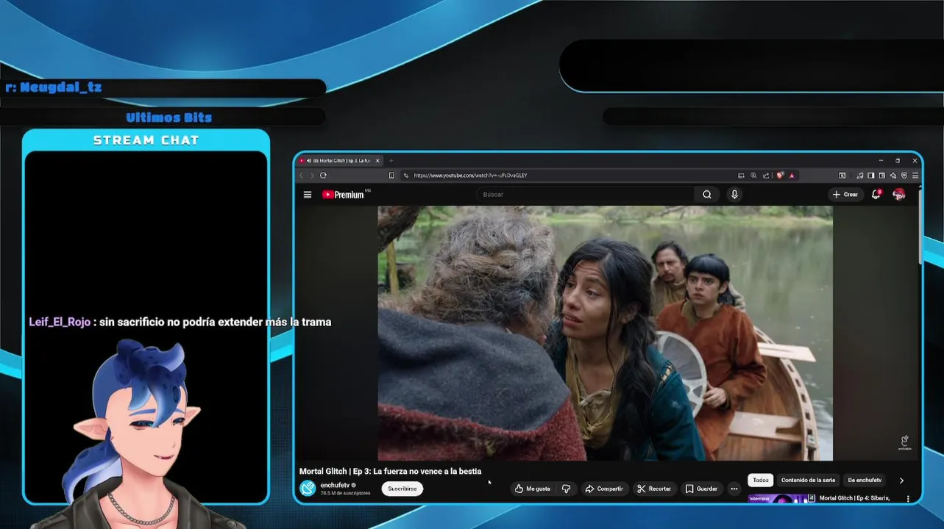
Task: Open the YouTube hamburger guide menu
Action: (308, 195)
